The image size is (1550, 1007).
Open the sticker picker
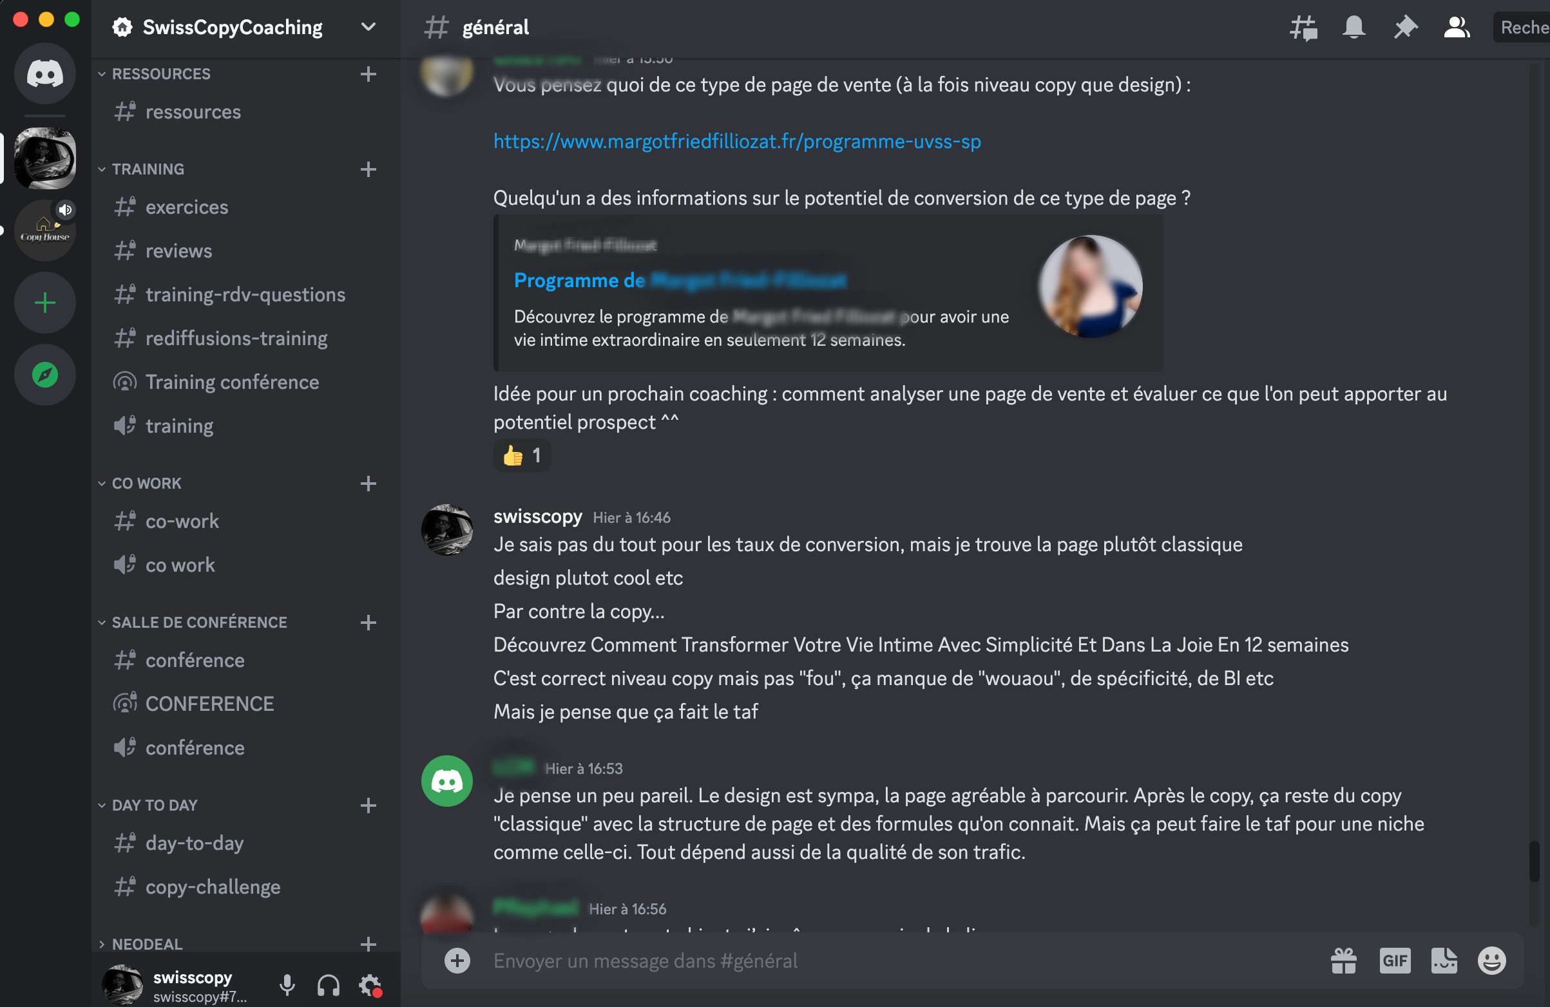pos(1443,961)
